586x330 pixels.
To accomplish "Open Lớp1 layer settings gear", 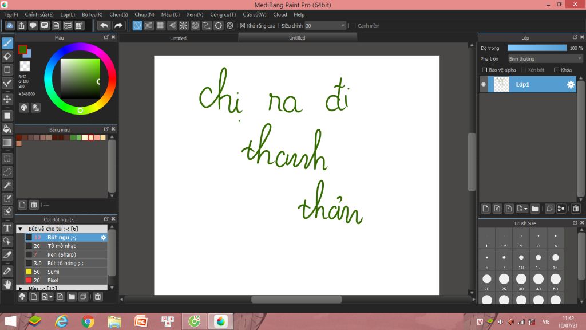I will (x=571, y=85).
